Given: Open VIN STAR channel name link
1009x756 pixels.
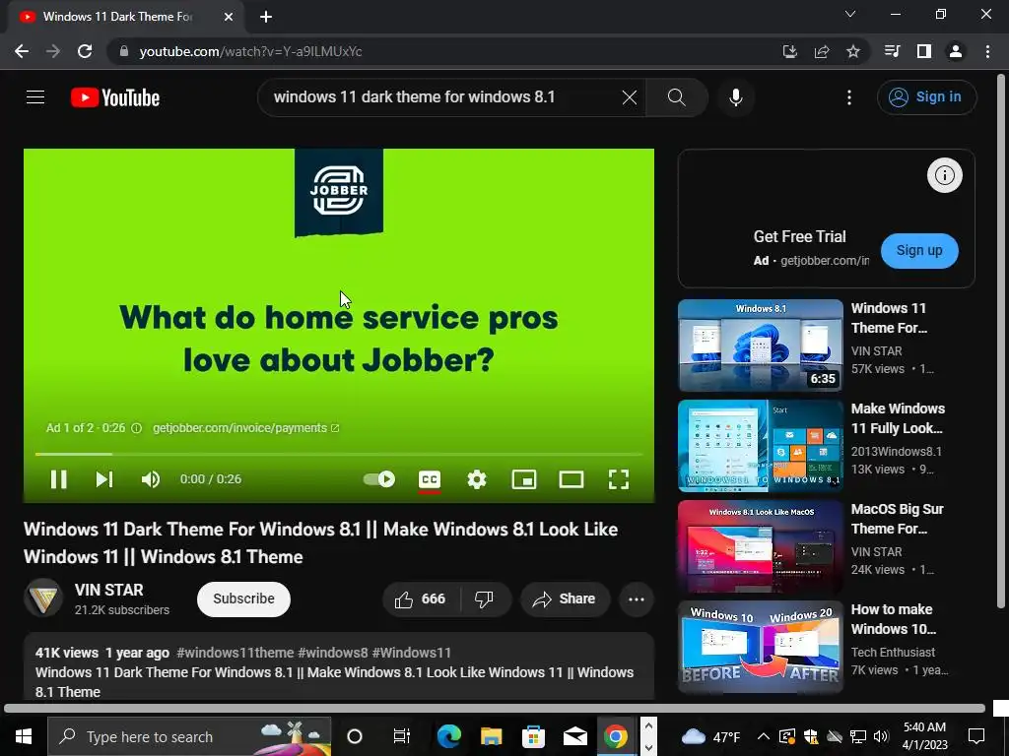Looking at the screenshot, I should [x=108, y=590].
